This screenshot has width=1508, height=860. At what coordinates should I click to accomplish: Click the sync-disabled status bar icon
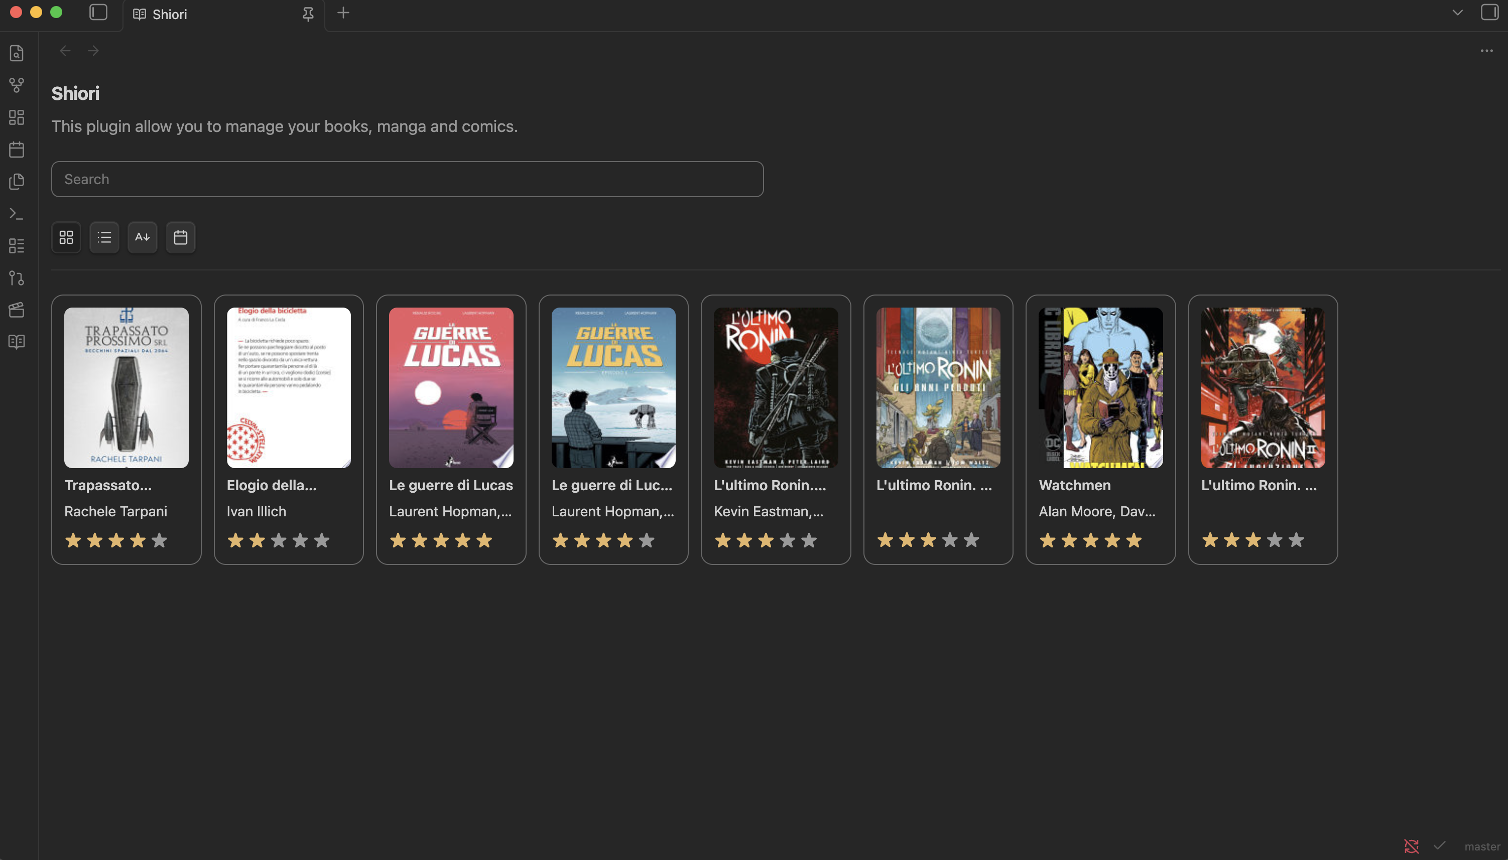(x=1411, y=846)
